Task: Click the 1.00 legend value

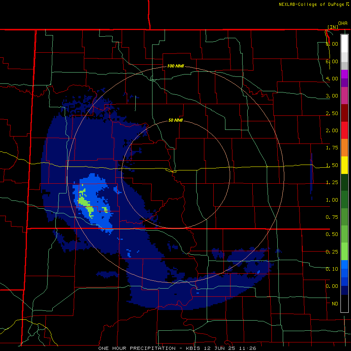Action: pyautogui.click(x=332, y=200)
